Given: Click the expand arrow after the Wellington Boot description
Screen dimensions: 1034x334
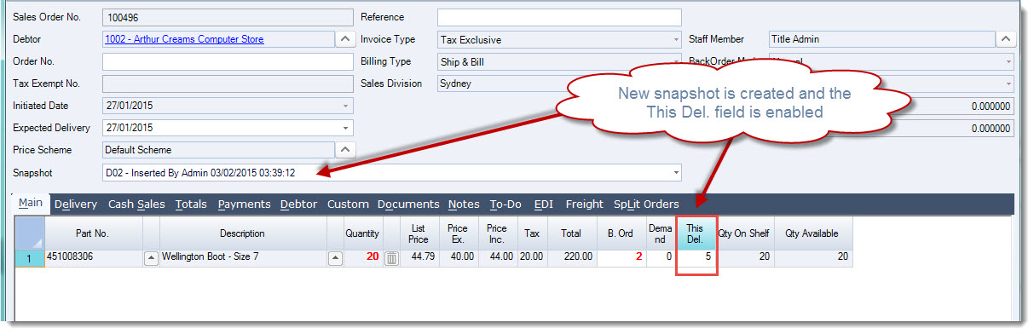Looking at the screenshot, I should (x=336, y=258).
